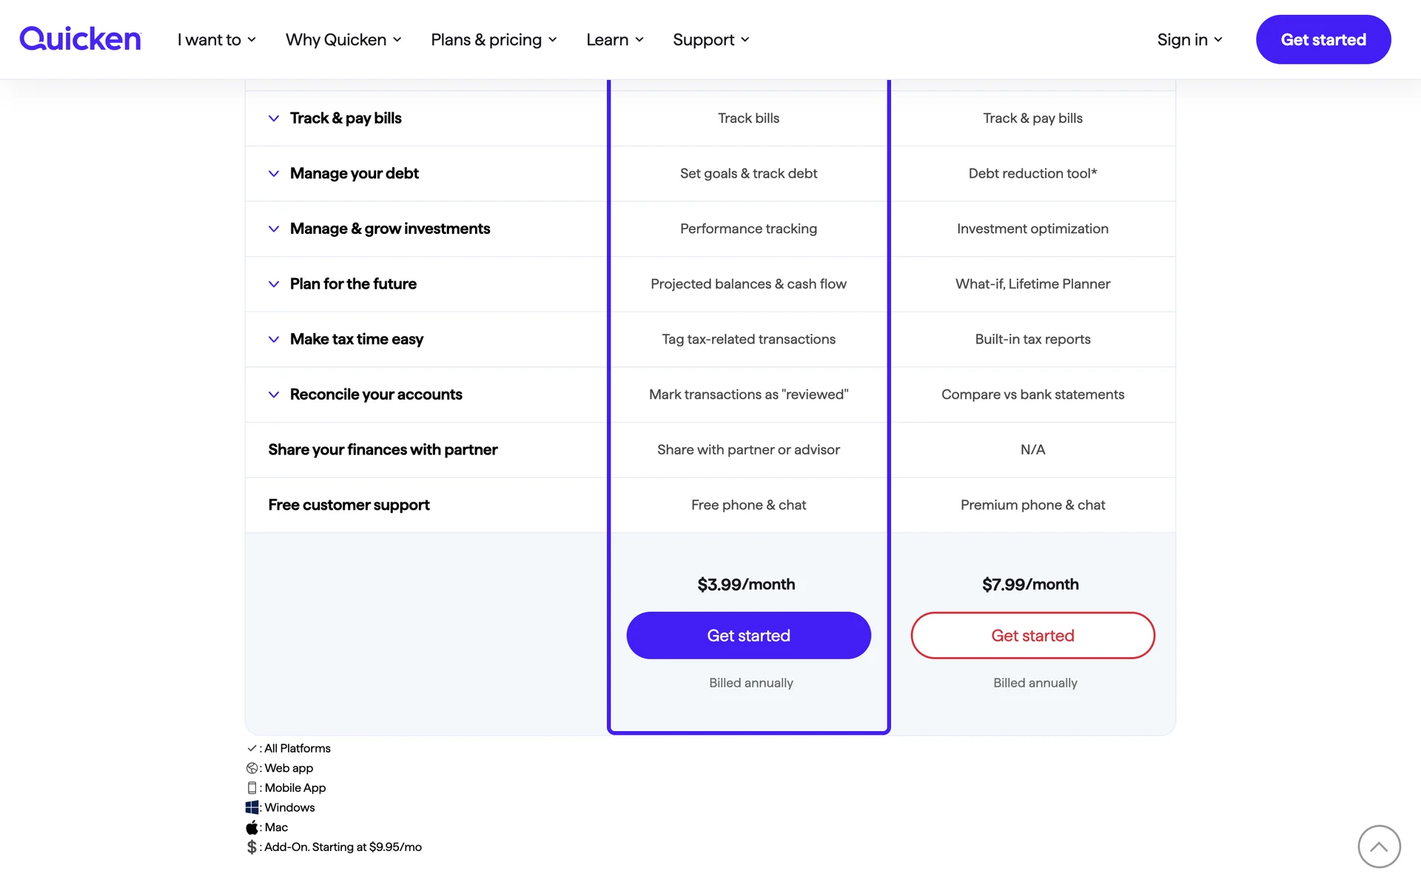Expand the Track & pay bills row
The height and width of the screenshot is (888, 1421).
tap(274, 118)
